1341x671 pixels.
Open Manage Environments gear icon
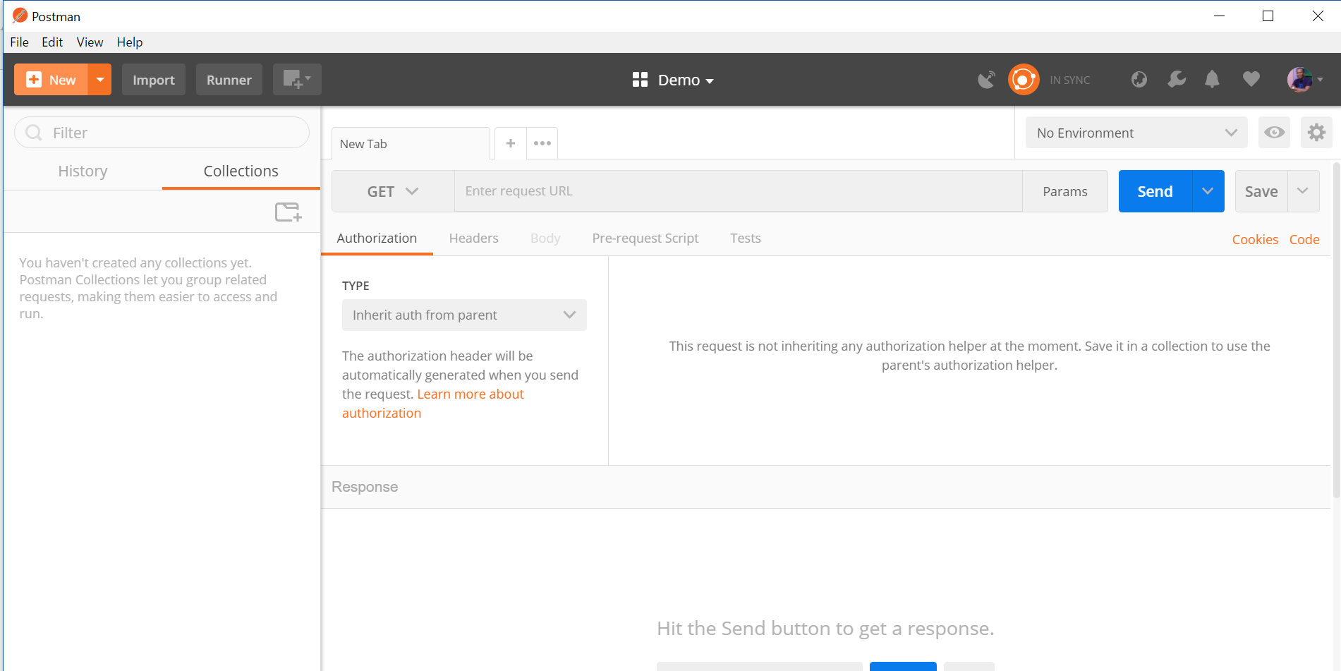click(x=1316, y=133)
